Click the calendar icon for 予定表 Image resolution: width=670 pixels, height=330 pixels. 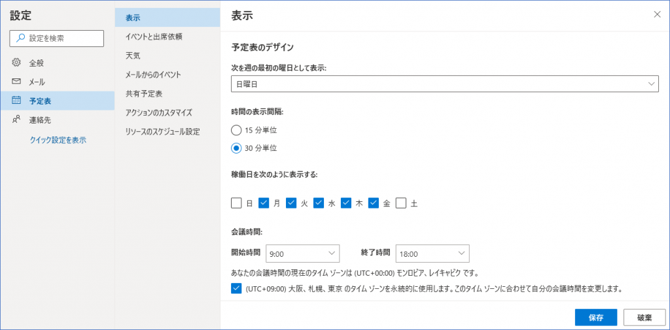pos(16,101)
